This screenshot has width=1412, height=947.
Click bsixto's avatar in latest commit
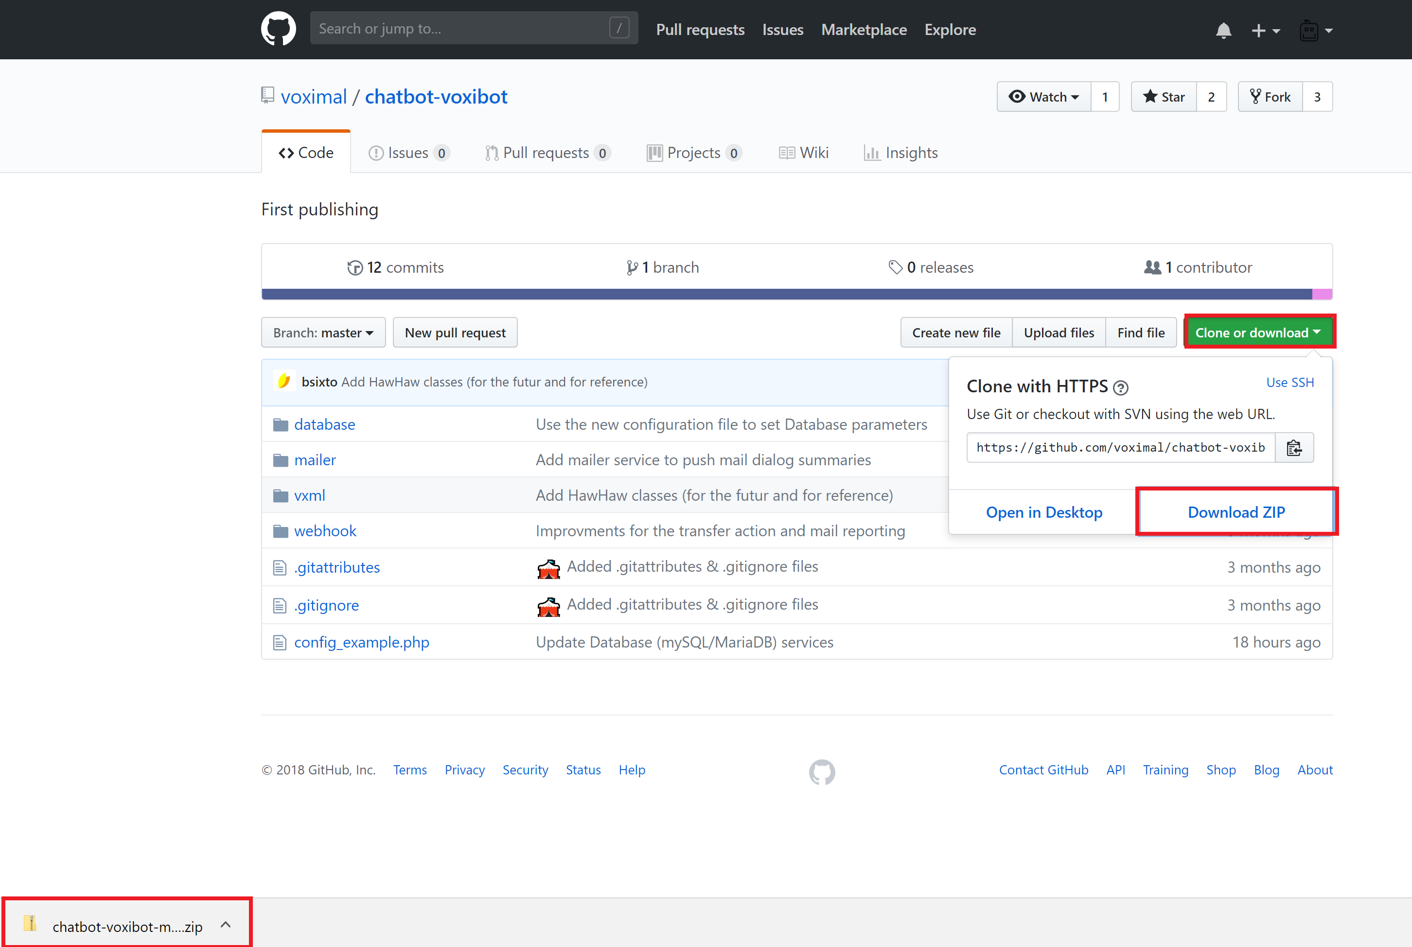point(284,382)
